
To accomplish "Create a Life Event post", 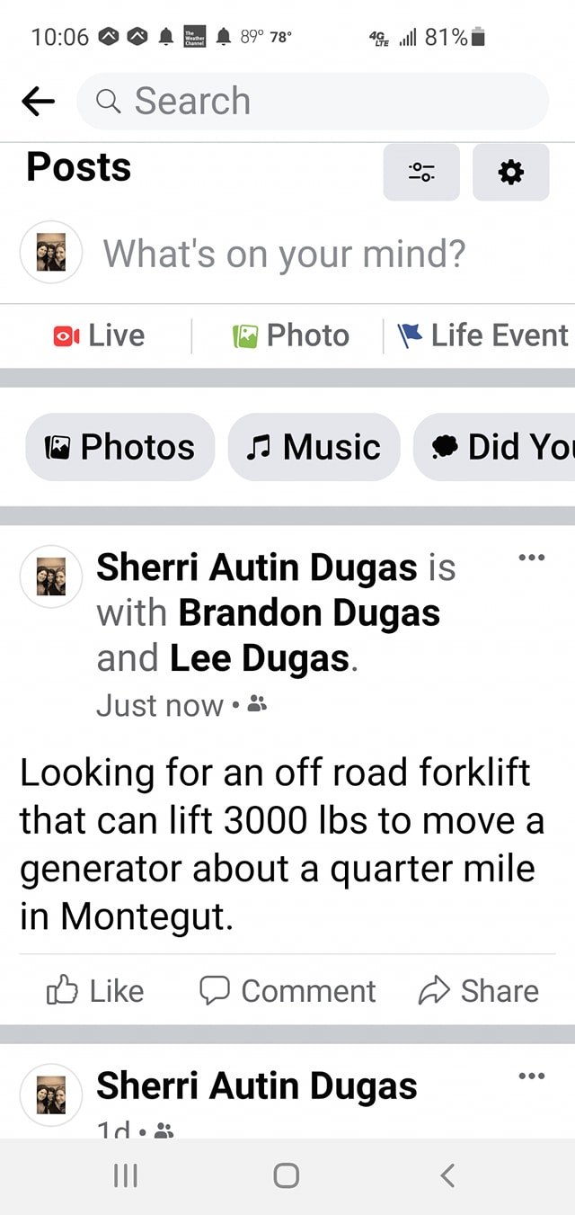I will [483, 335].
